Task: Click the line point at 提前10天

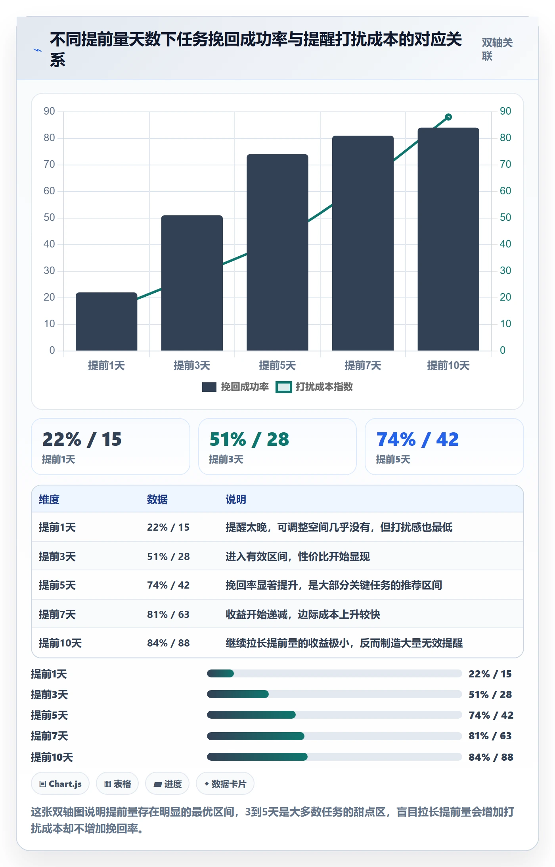Action: tap(448, 117)
